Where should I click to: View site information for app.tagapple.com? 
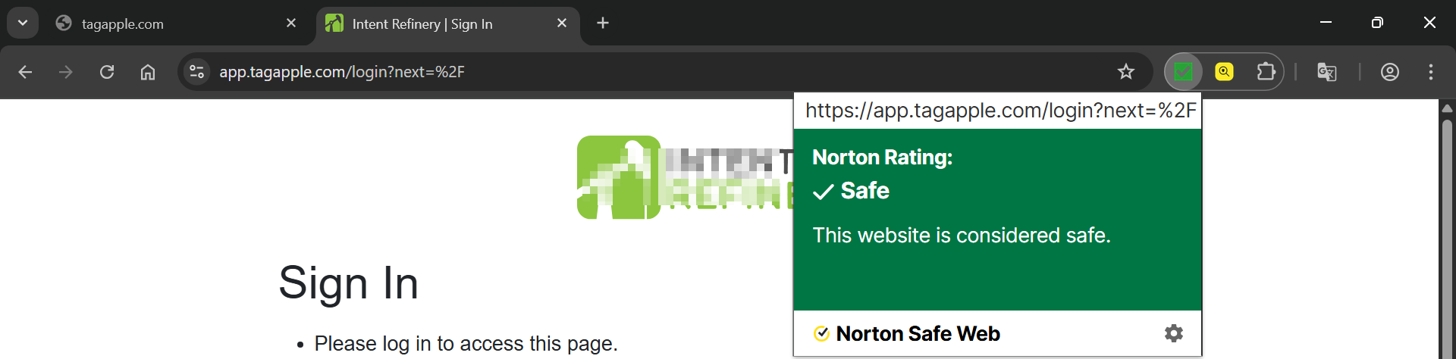[197, 72]
